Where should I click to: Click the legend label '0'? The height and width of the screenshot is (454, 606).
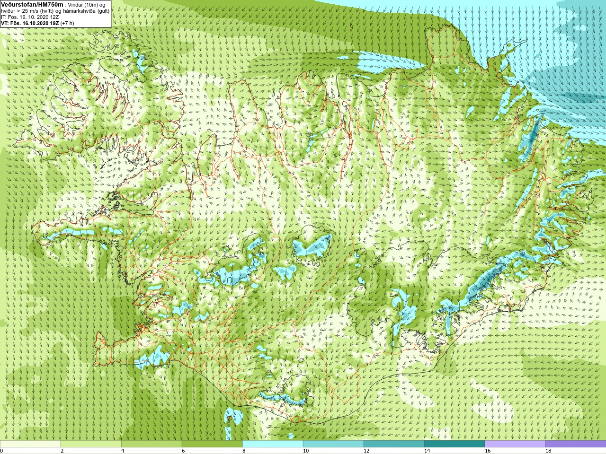pos(1,451)
